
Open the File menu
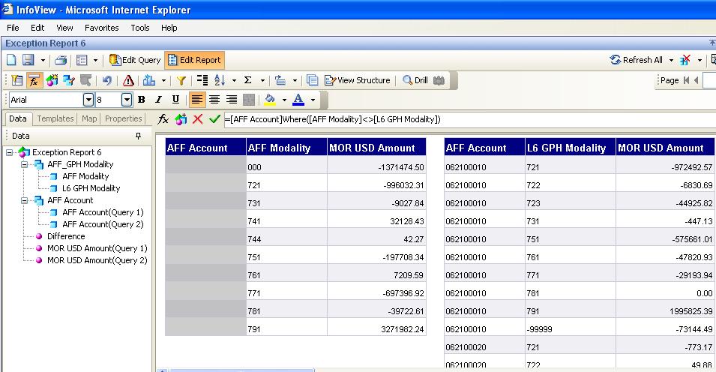(x=13, y=28)
